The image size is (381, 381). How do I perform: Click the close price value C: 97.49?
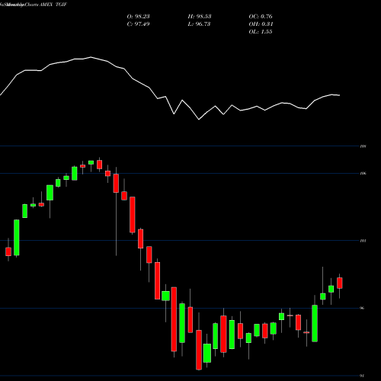pyautogui.click(x=138, y=24)
